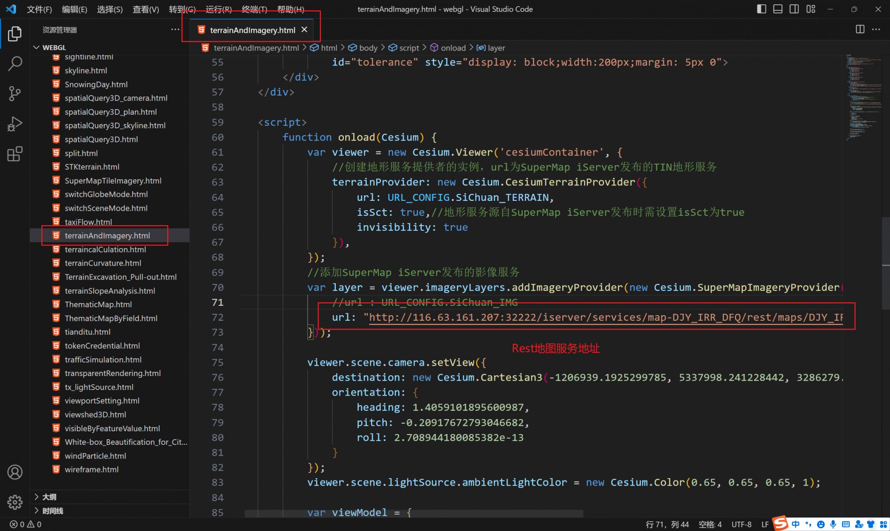Click the Sogou emoji face icon

tap(821, 524)
